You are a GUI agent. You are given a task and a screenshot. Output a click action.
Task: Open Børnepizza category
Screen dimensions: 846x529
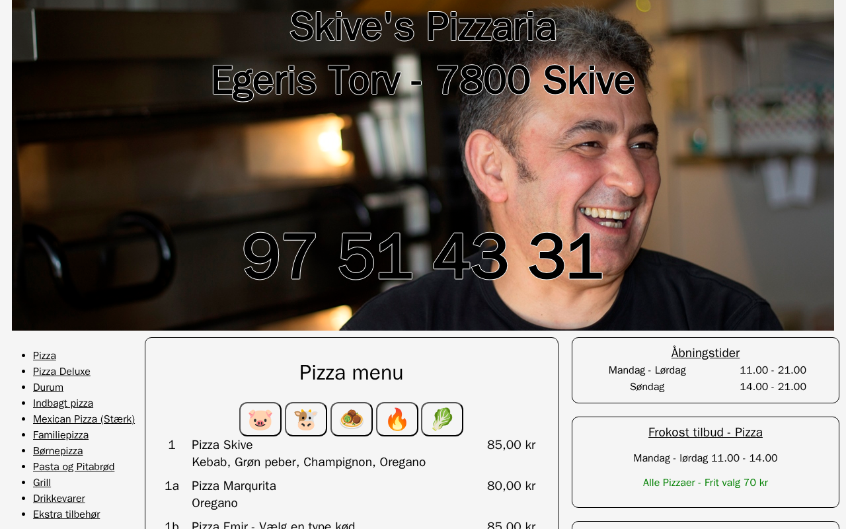(x=58, y=451)
